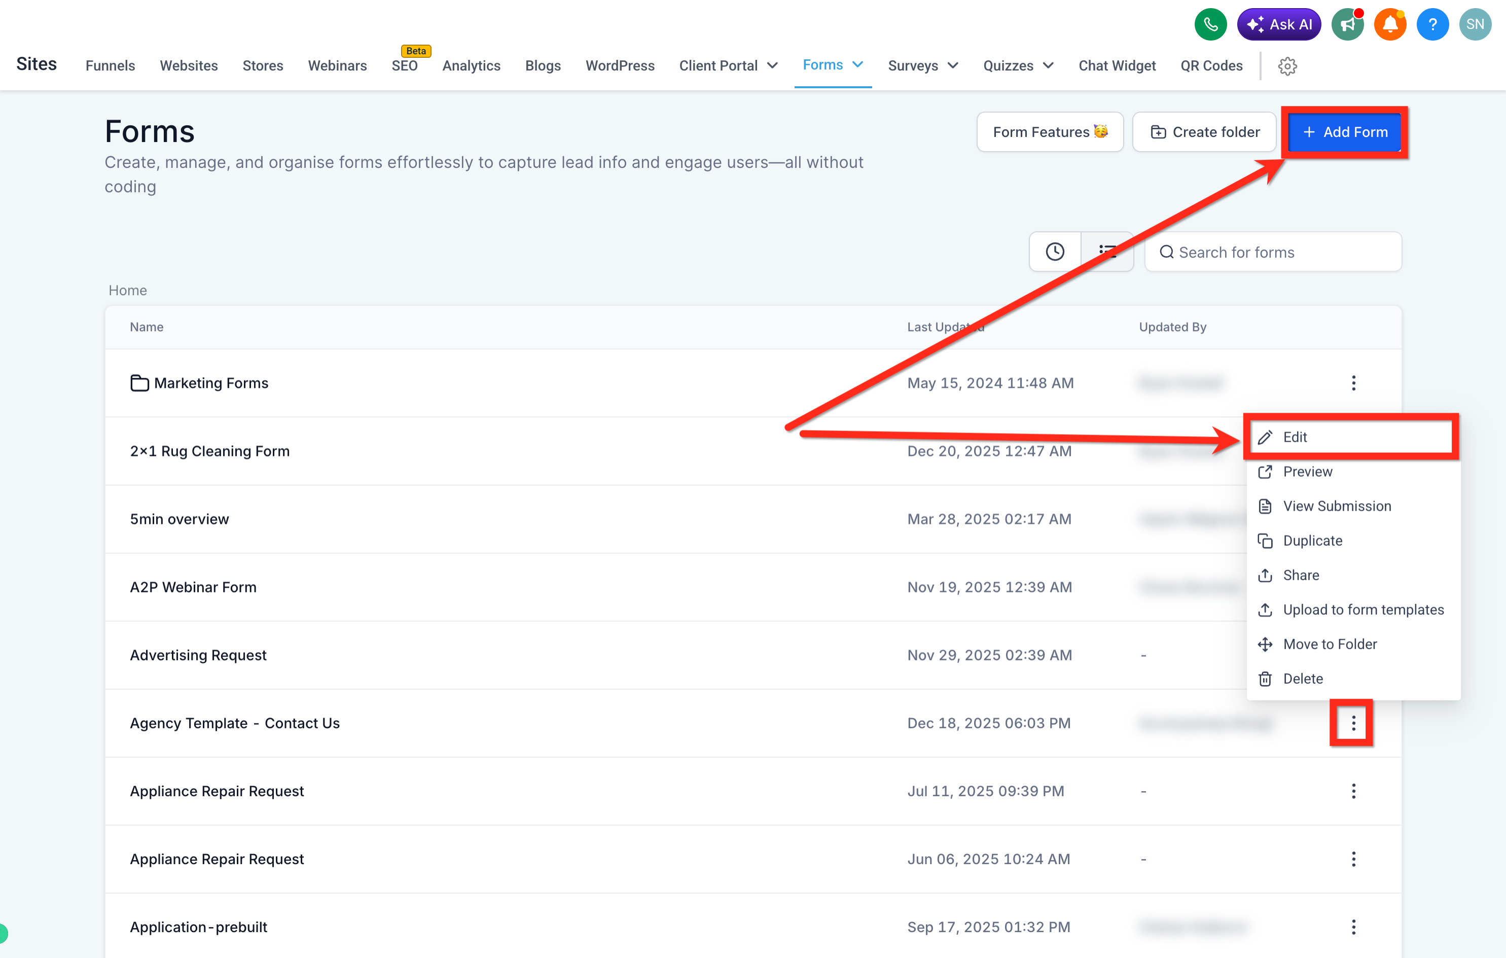1506x958 pixels.
Task: Click the Create folder button
Action: click(1204, 132)
